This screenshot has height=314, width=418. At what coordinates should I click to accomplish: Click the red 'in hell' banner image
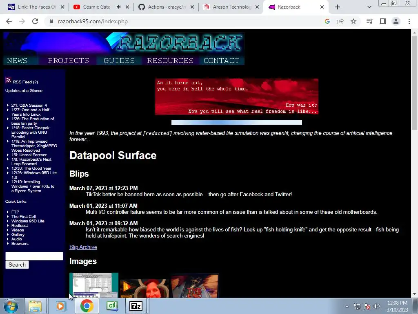point(237,96)
